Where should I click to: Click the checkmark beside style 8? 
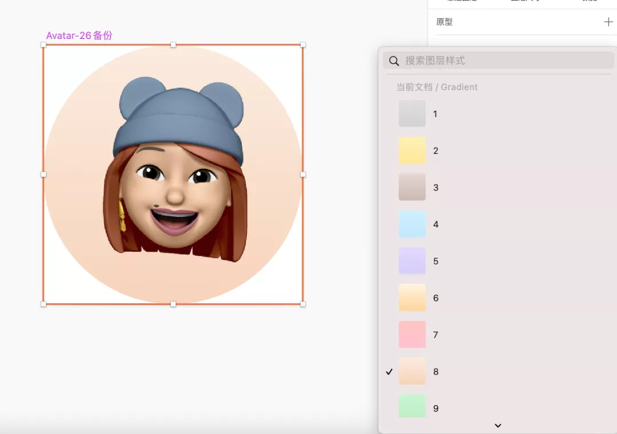coord(389,371)
